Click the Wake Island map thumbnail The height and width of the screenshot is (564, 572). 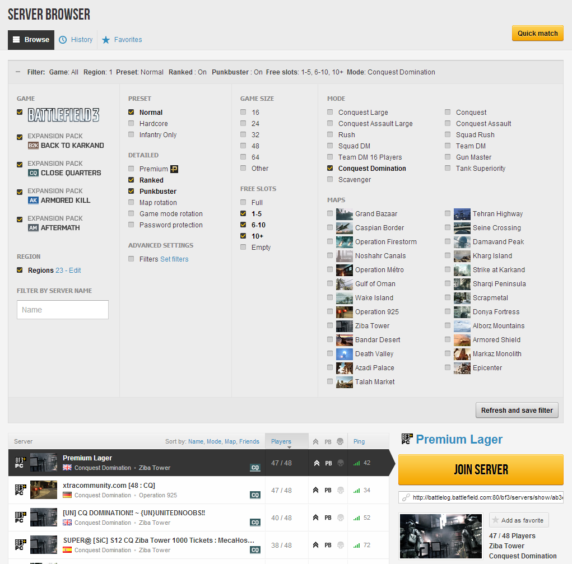click(345, 298)
